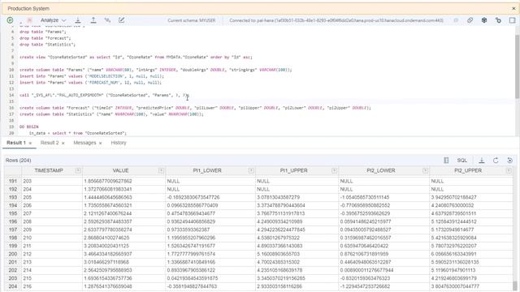Switch to the Result 1 tab
520x292 pixels.
pyautogui.click(x=16, y=143)
